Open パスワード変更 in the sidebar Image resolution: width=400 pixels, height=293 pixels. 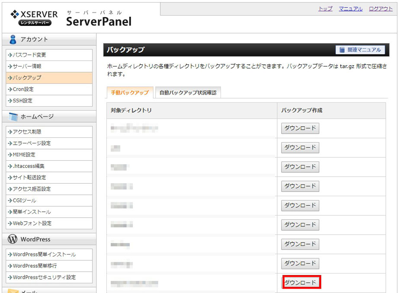[x=49, y=55]
